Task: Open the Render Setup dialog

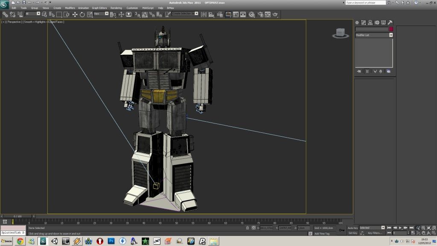Action: click(260, 15)
